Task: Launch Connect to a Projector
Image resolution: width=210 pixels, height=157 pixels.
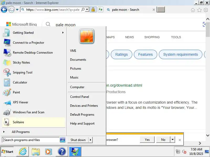Action: coord(34,43)
